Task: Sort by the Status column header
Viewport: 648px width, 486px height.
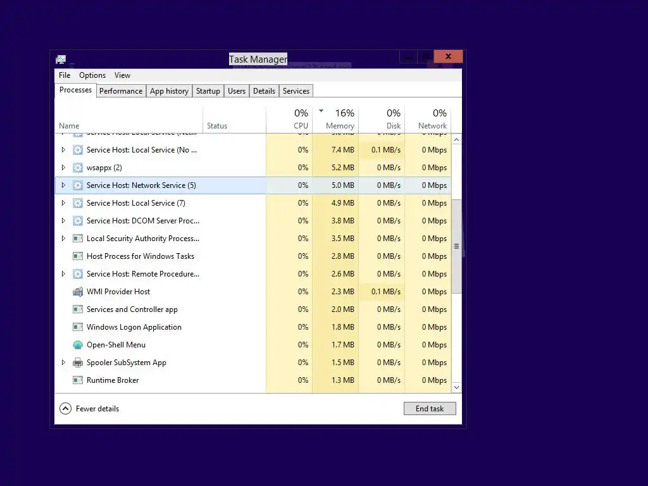Action: [x=234, y=120]
